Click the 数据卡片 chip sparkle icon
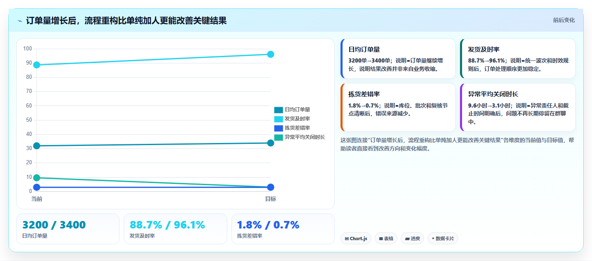592x261 pixels. 433,238
